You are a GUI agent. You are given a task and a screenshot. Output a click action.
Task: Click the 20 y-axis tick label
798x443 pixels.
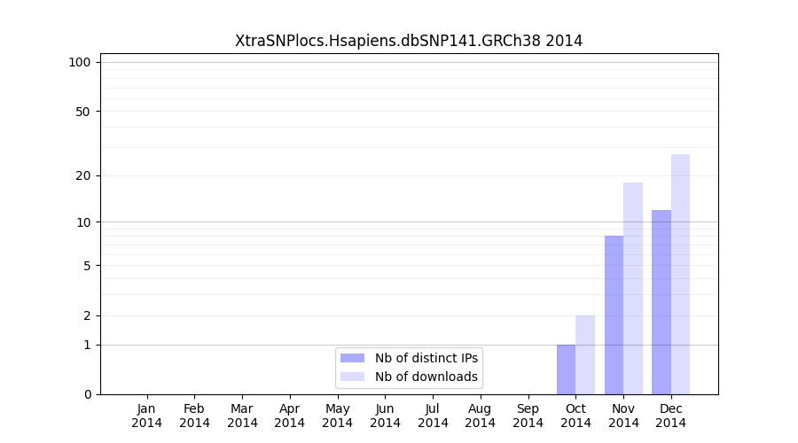pos(83,175)
